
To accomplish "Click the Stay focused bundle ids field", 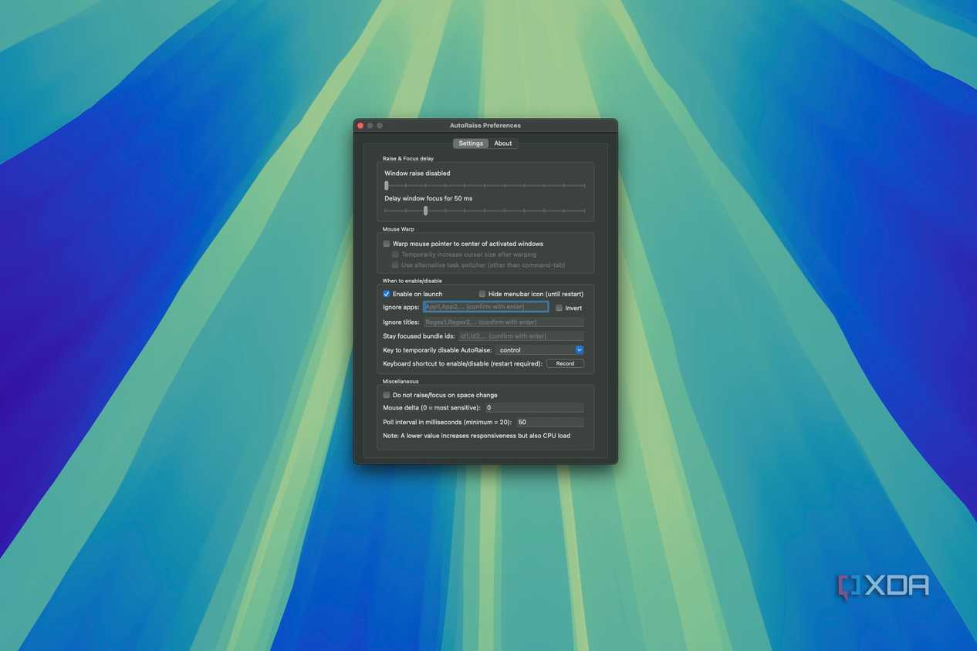I will point(521,336).
